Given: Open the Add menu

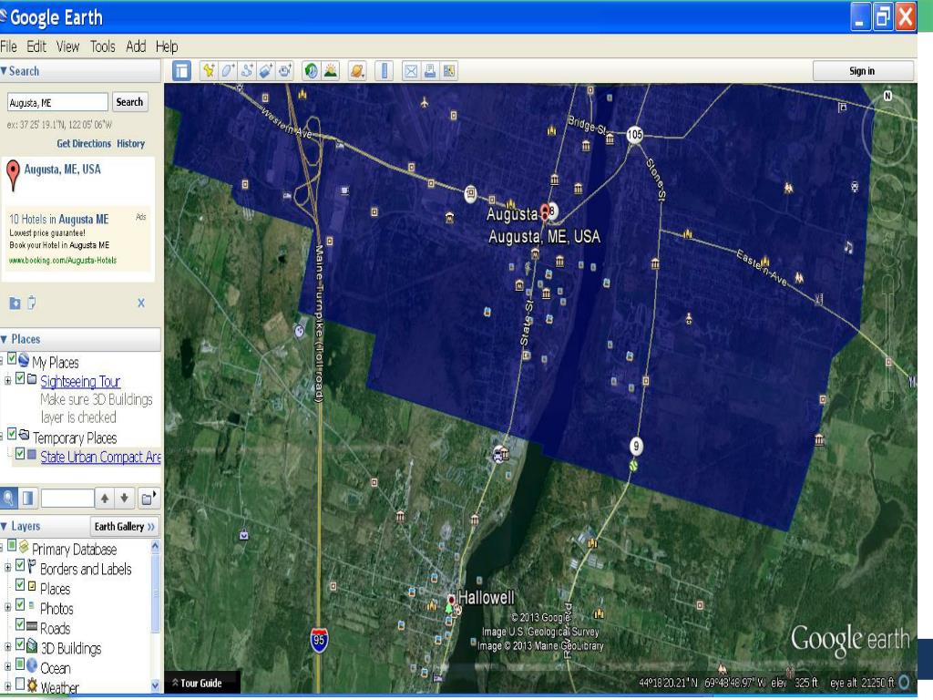Looking at the screenshot, I should pyautogui.click(x=136, y=46).
